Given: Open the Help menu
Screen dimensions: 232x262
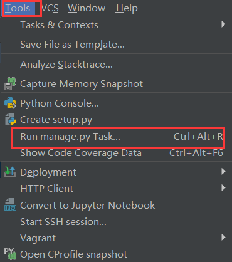Looking at the screenshot, I should [x=127, y=8].
